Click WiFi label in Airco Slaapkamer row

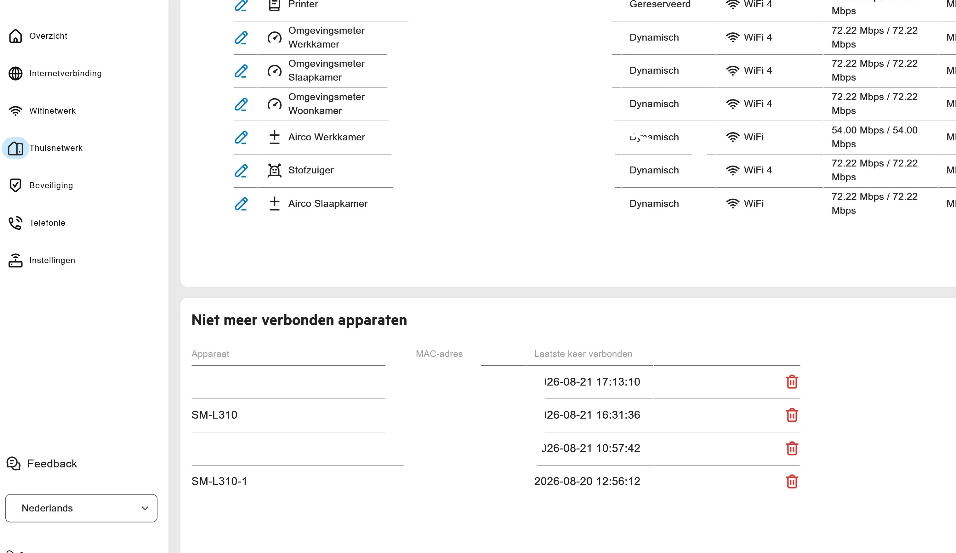click(x=754, y=204)
